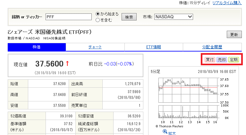Click the 売買単位 value 1
This screenshot has width=246, height=135.
point(140,106)
